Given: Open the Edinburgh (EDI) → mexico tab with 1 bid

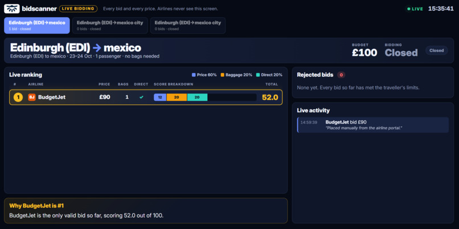Looking at the screenshot, I should click(37, 26).
